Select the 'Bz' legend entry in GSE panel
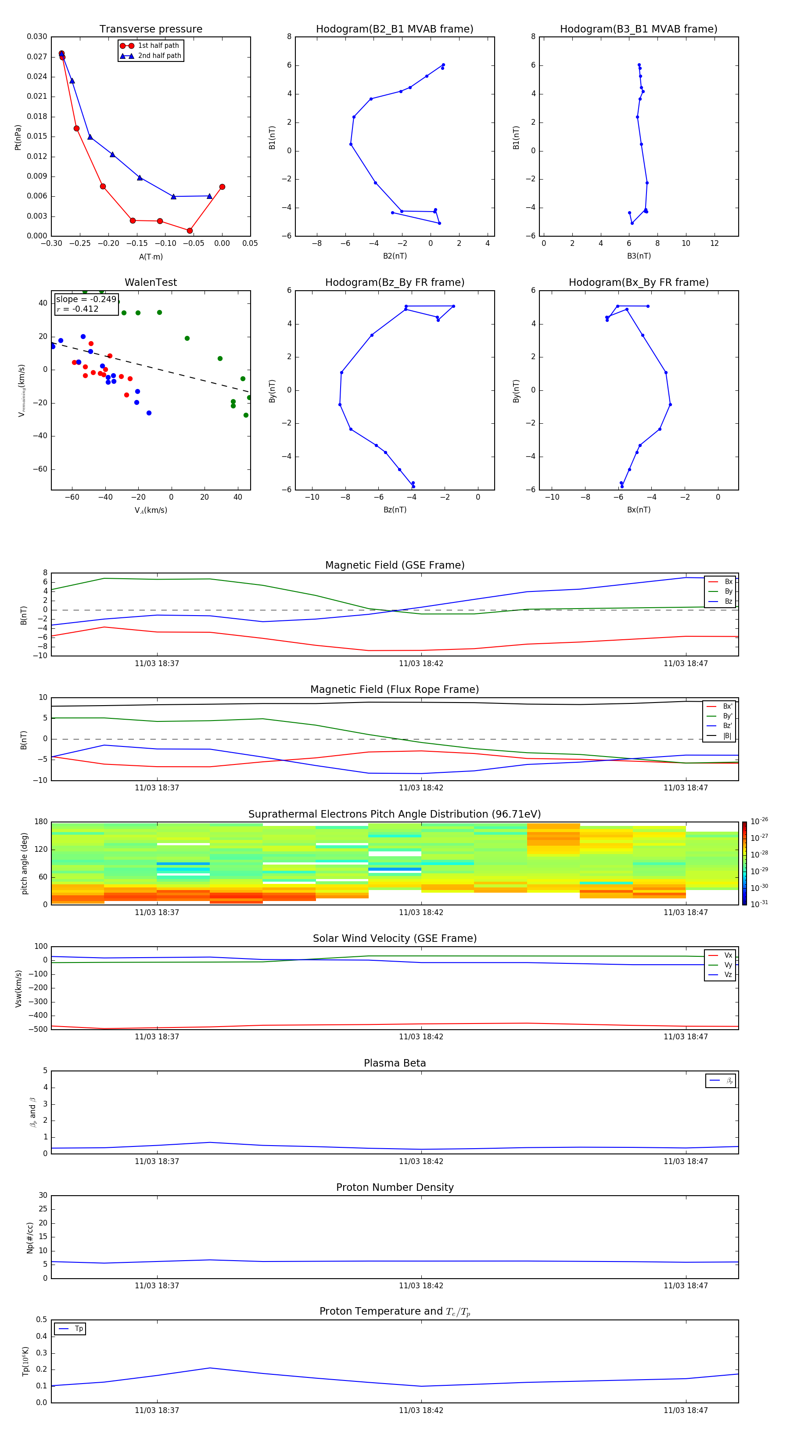Viewport: 790px width, 1449px height. (x=720, y=601)
